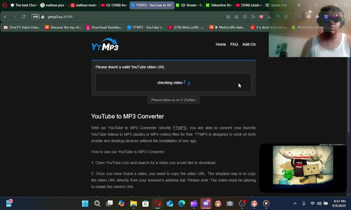This screenshot has width=351, height=210.
Task: Toggle the VPN badge in address bar
Action: [x=35, y=17]
